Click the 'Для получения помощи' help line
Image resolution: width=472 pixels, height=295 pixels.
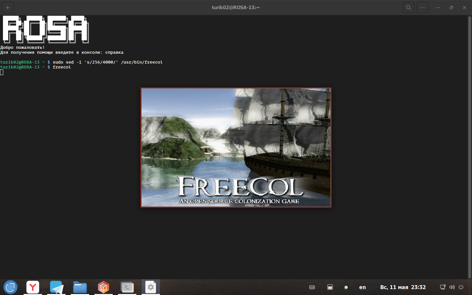pyautogui.click(x=62, y=52)
